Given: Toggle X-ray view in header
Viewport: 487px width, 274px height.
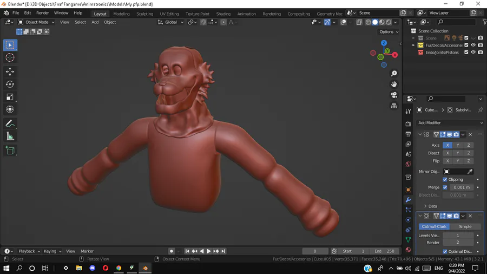Looking at the screenshot, I should pyautogui.click(x=359, y=22).
